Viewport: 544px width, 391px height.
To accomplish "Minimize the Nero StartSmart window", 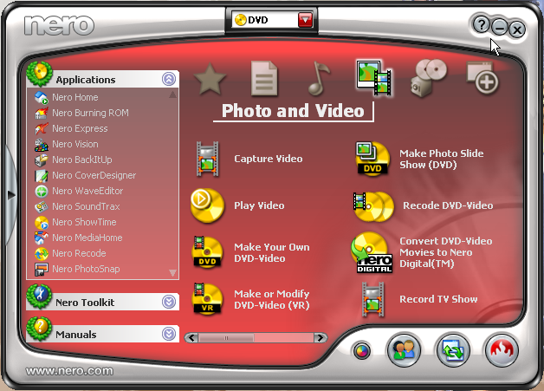I will pyautogui.click(x=499, y=27).
